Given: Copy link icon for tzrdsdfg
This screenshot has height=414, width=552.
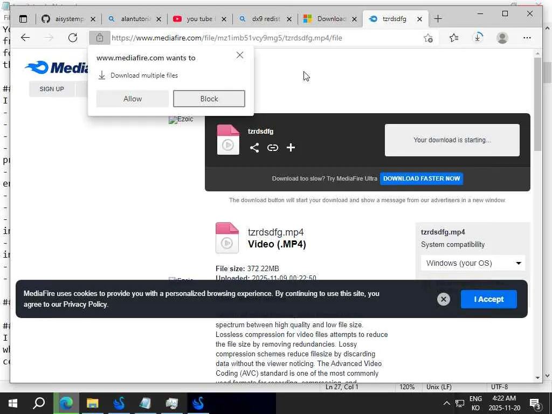Looking at the screenshot, I should pyautogui.click(x=272, y=148).
